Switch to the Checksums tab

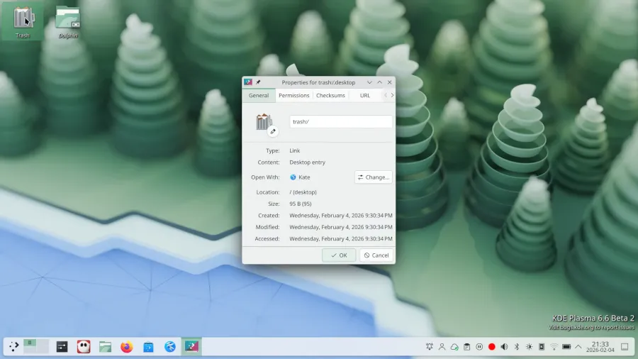tap(330, 95)
